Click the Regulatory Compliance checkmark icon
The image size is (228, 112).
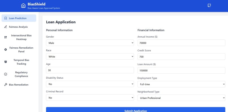tap(6, 74)
